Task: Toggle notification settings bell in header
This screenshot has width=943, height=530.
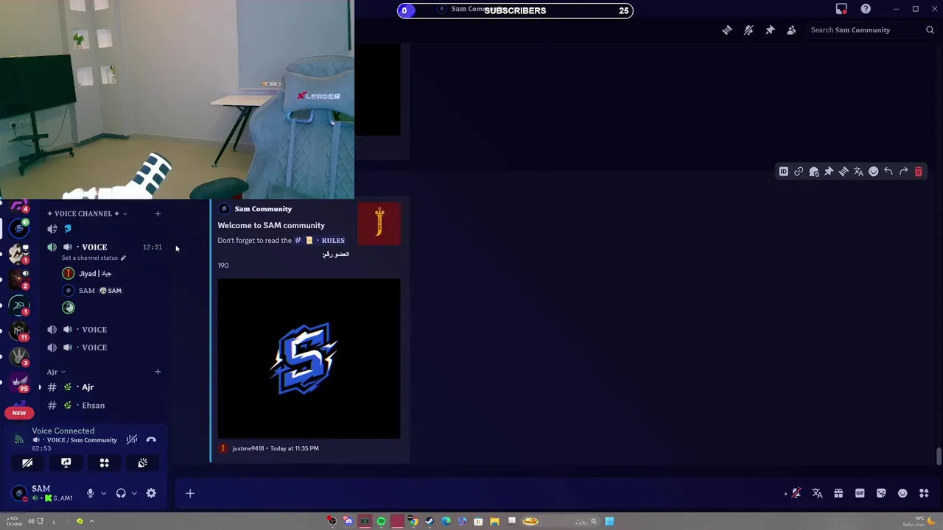Action: tap(749, 30)
